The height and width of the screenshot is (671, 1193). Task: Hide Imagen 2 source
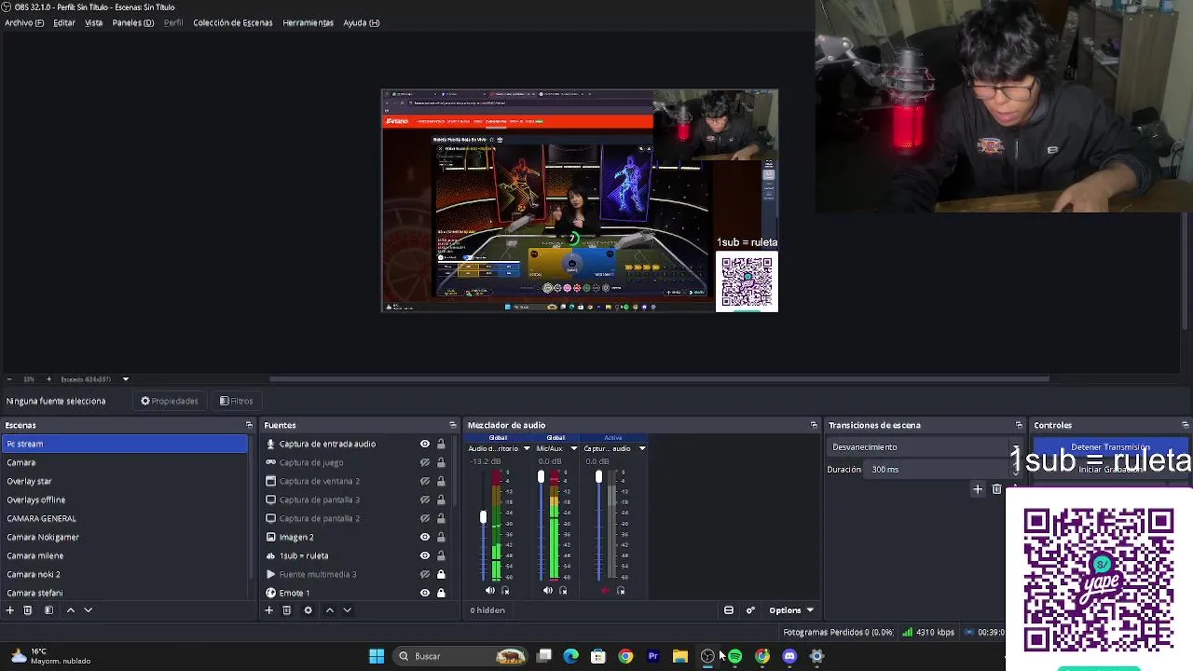[425, 537]
